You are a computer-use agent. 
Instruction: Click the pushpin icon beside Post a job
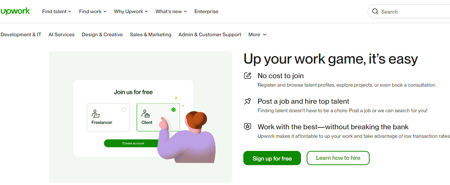[247, 101]
